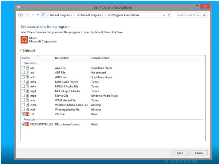The image size is (220, 164).
Task: Check the .adts extension checkbox
Action: click(23, 77)
